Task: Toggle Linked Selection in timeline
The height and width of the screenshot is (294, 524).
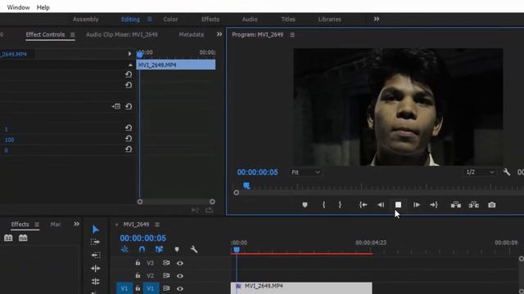Action: (x=159, y=249)
